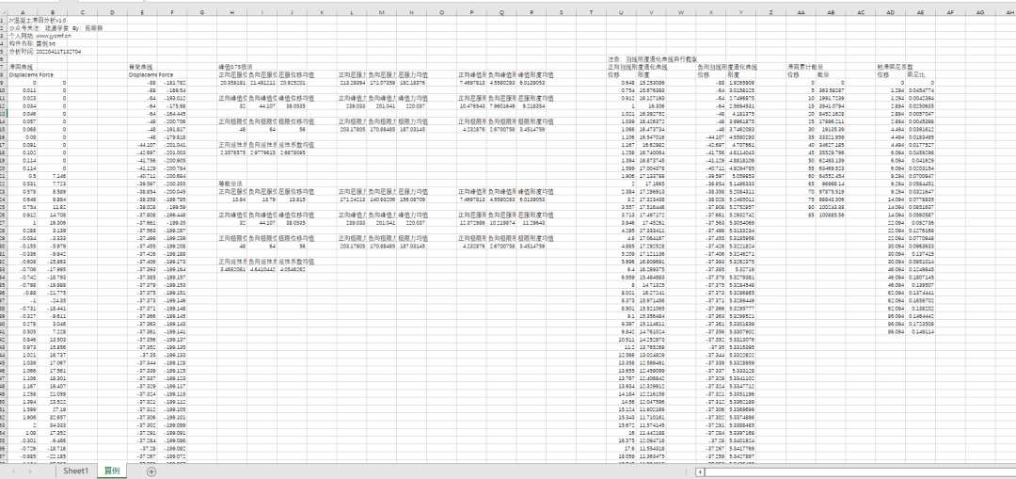Click Displacement header in column E
Screen dimensions: 1016x479
click(x=143, y=74)
